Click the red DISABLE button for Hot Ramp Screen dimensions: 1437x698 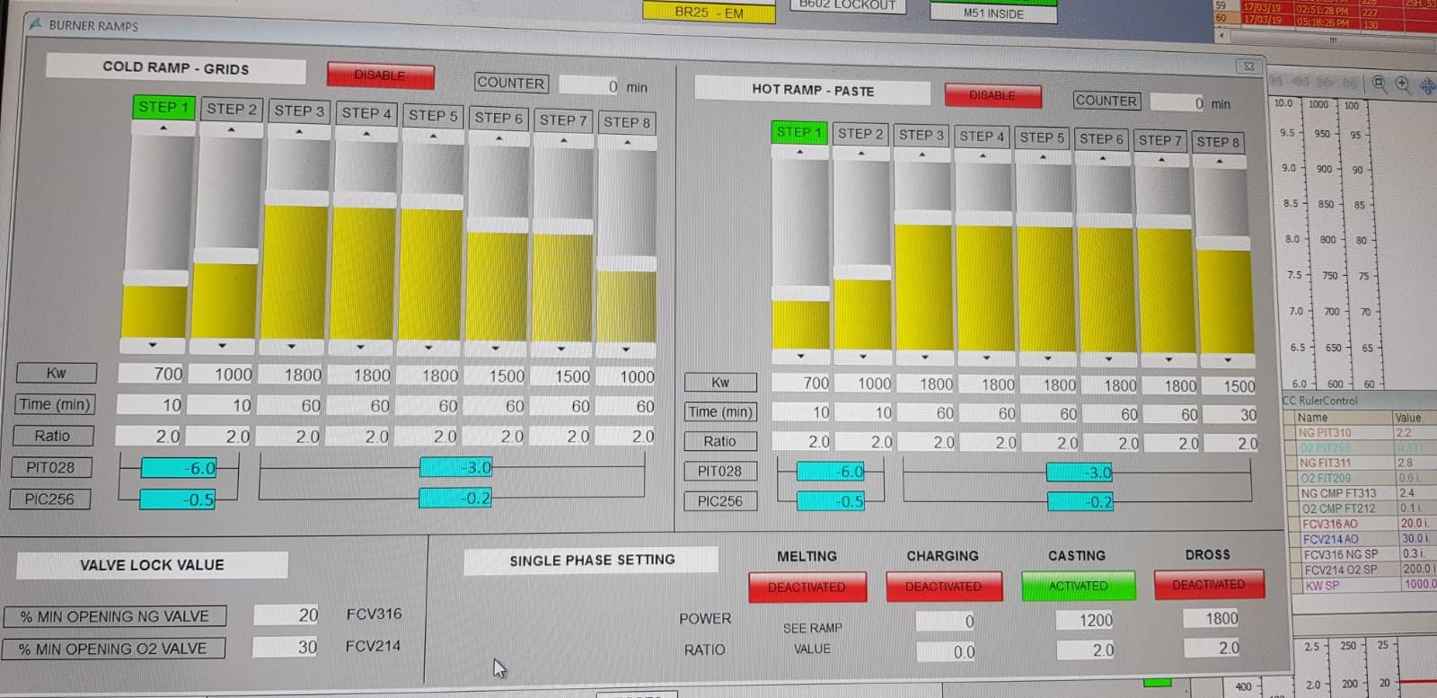[x=992, y=95]
